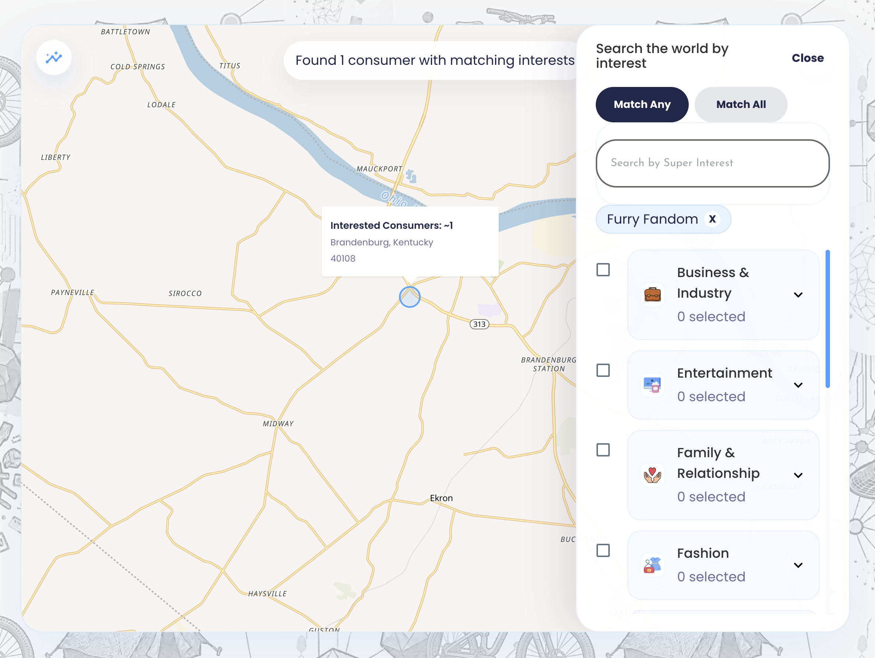Remove the Furry Fandom interest chip
875x658 pixels.
(x=712, y=219)
